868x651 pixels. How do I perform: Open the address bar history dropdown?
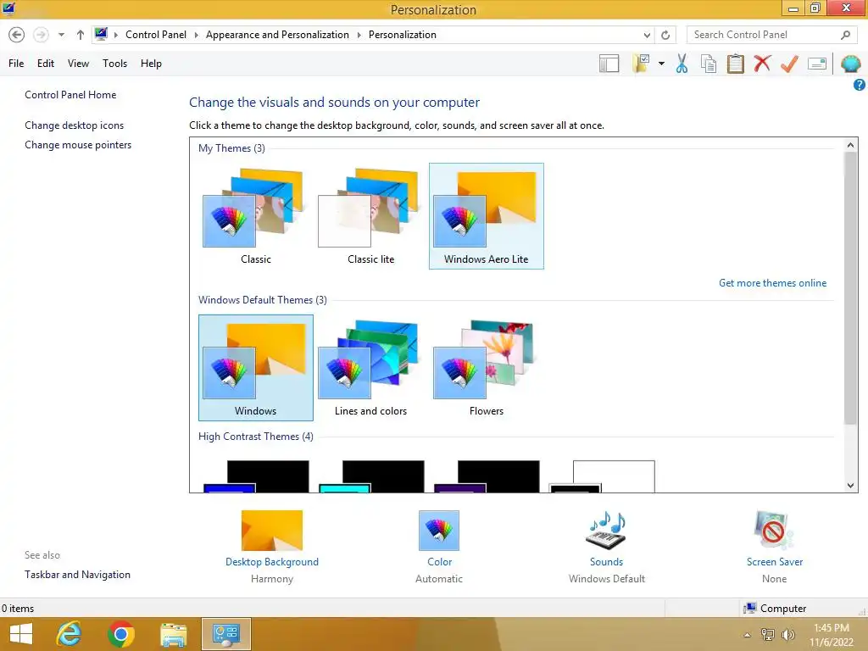[647, 35]
